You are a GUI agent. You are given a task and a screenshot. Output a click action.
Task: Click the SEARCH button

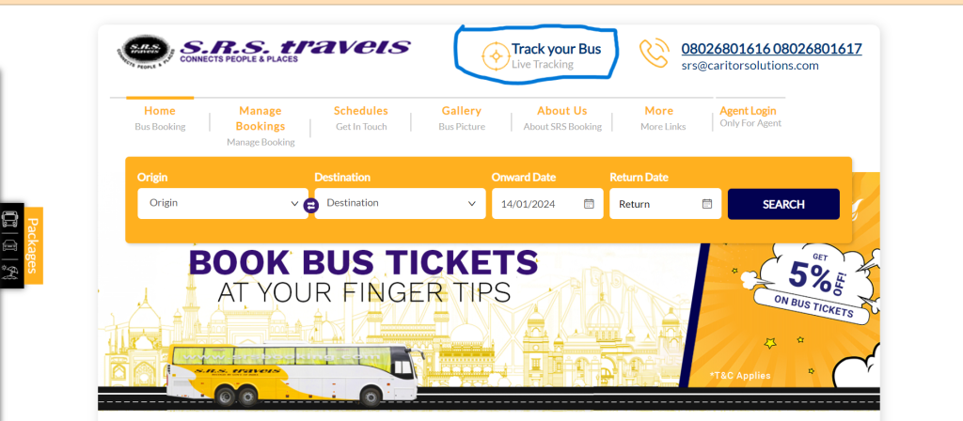tap(783, 204)
